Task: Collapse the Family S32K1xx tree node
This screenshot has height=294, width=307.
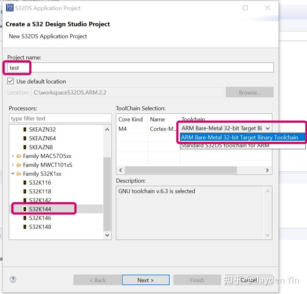Action: click(13, 173)
